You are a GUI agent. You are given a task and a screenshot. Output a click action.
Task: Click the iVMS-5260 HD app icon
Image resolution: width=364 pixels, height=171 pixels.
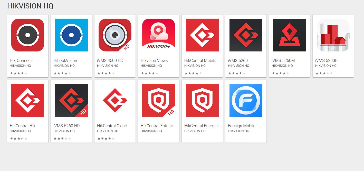(x=71, y=100)
